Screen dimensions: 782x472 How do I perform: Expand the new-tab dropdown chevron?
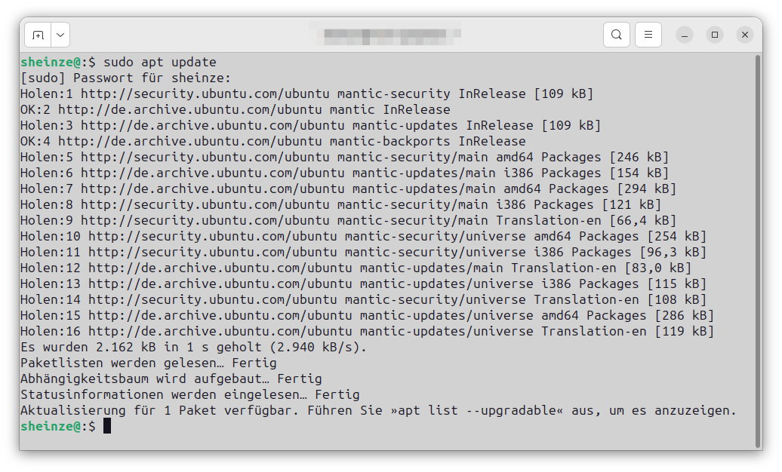[x=60, y=34]
